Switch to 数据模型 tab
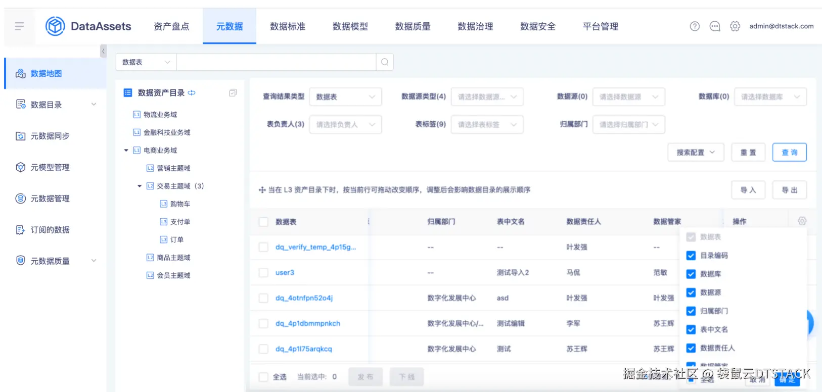Image resolution: width=822 pixels, height=392 pixels. [x=350, y=26]
